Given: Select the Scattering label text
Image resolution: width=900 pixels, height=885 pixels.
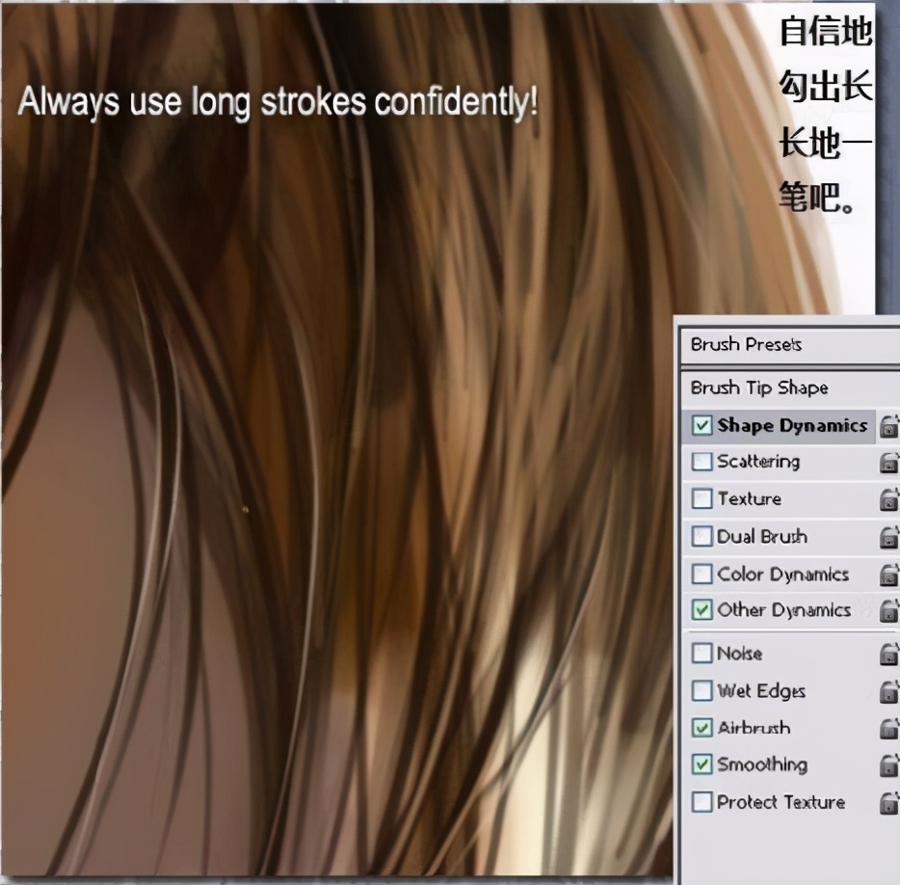Looking at the screenshot, I should click(758, 462).
